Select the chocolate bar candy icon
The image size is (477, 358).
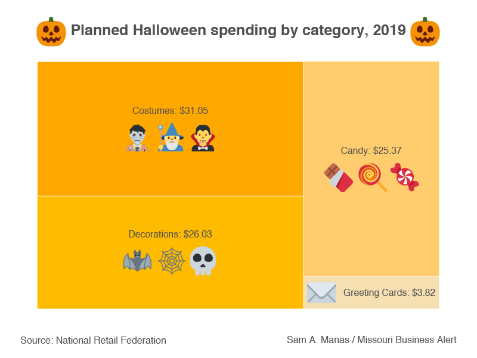point(338,178)
